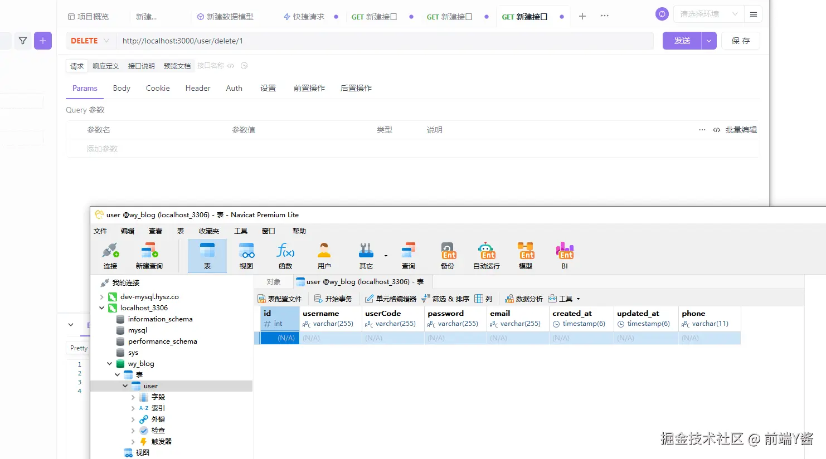The width and height of the screenshot is (826, 459).
Task: Click the purple round sync icon
Action: click(x=662, y=14)
